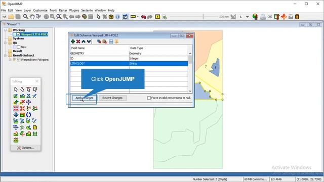Image resolution: width=324 pixels, height=182 pixels.
Task: Click polygon labeled 8 on the map
Action: (215, 68)
